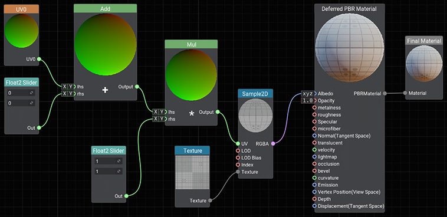Screen dimensions: 447x217
Task: Click the XY swizzle on Mul rhs
Action: coord(159,119)
